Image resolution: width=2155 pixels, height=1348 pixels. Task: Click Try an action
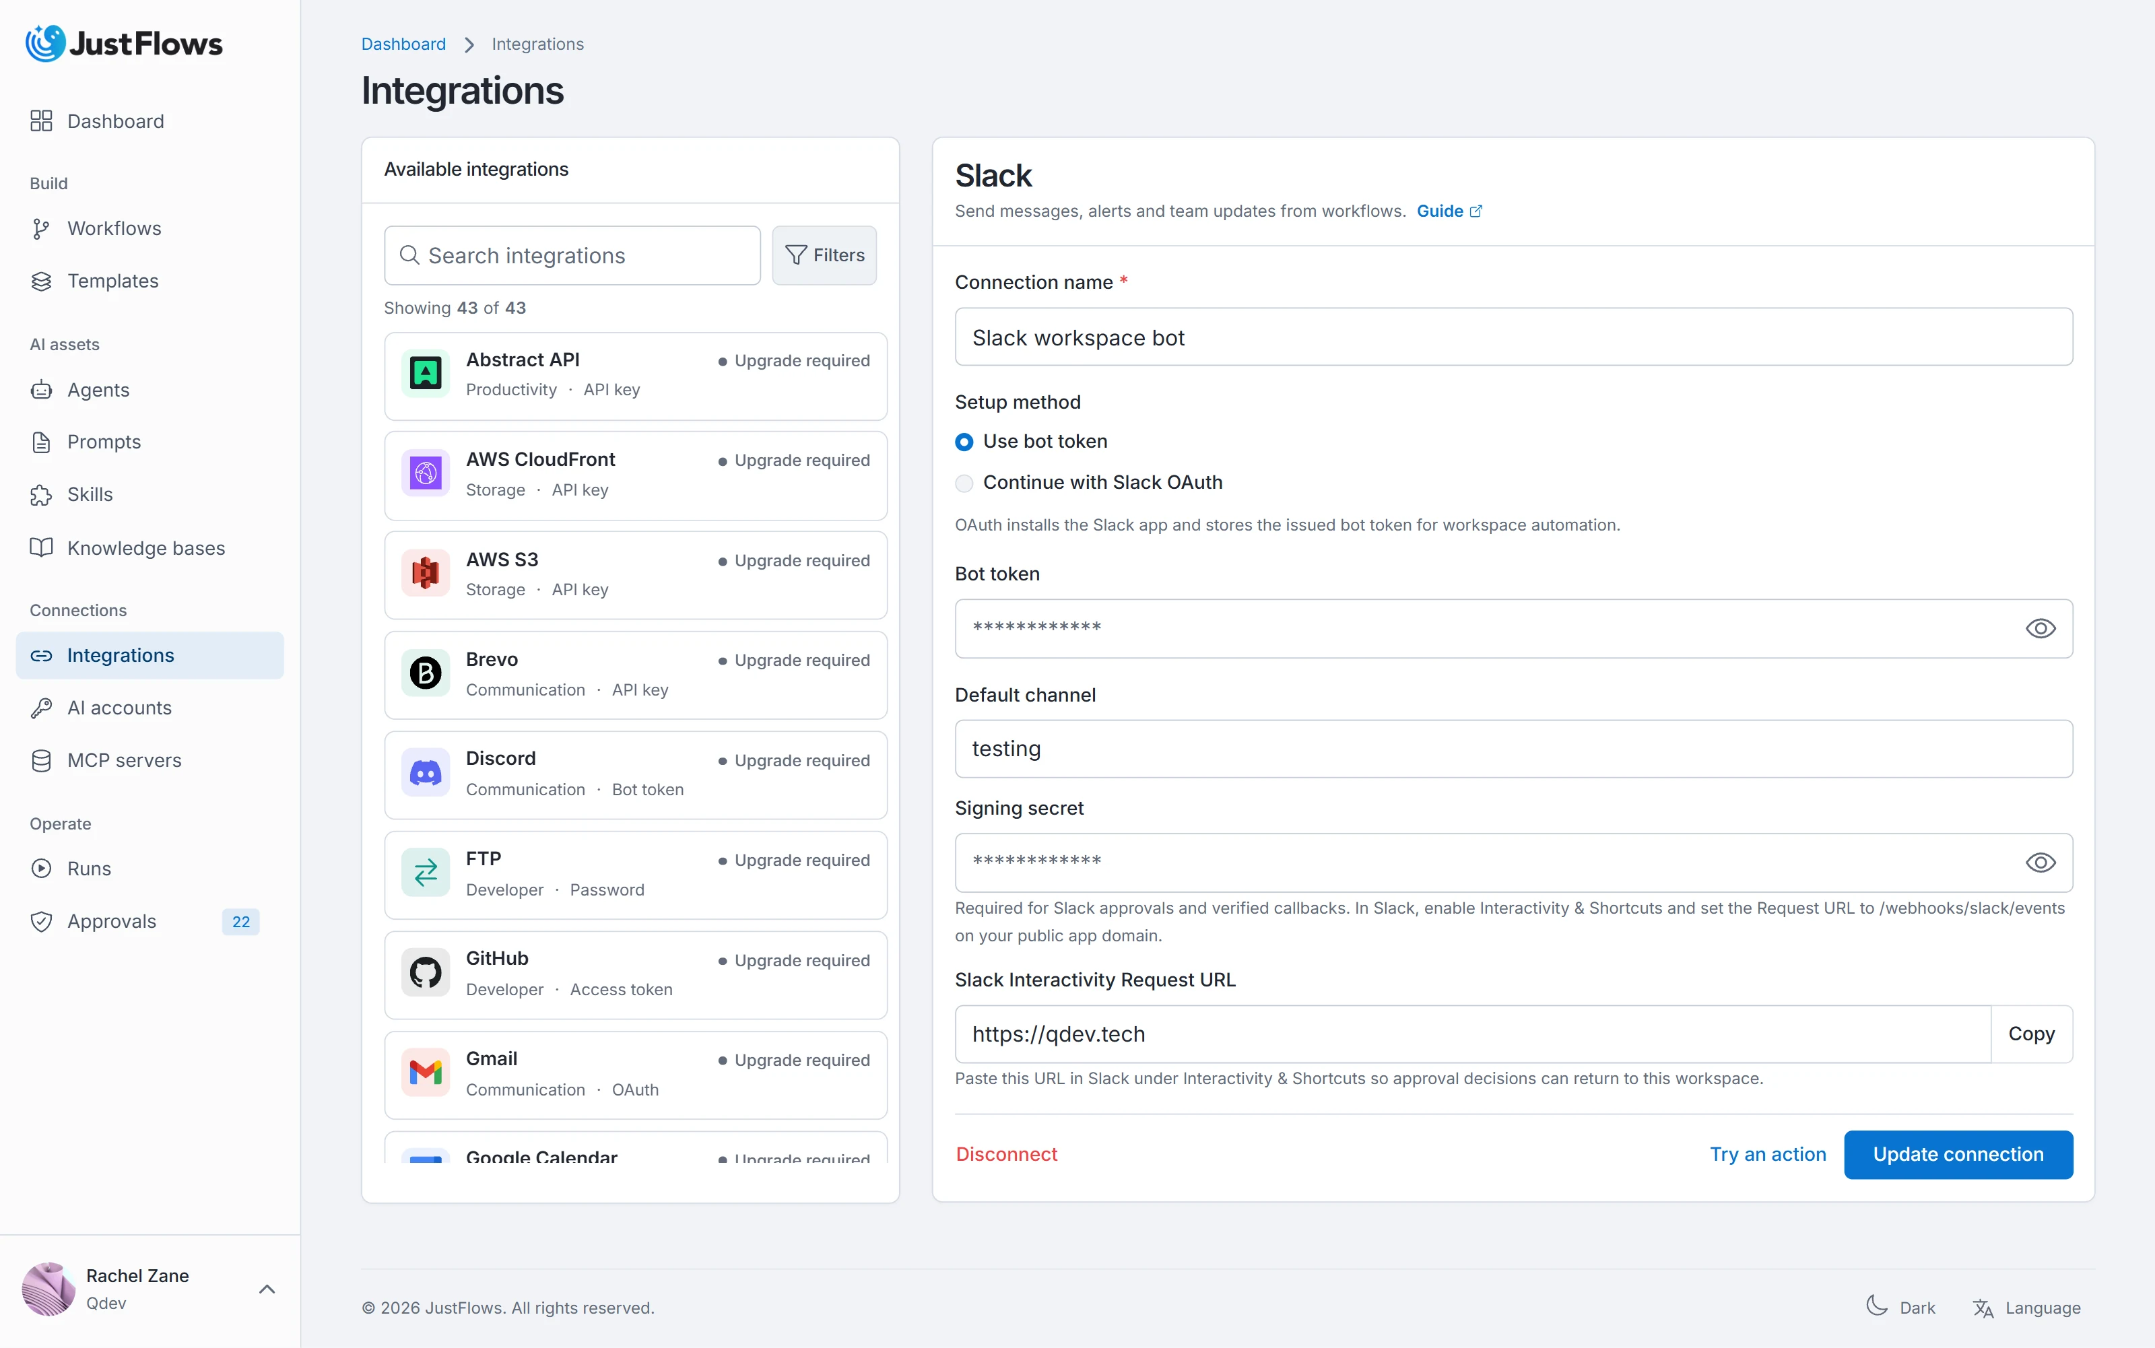click(x=1767, y=1155)
